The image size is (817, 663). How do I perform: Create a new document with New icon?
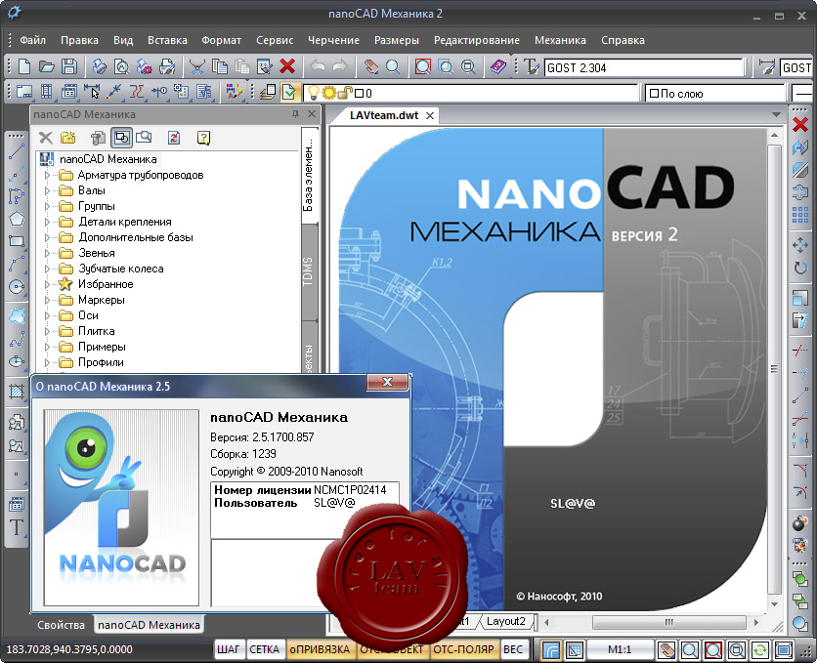click(x=24, y=66)
